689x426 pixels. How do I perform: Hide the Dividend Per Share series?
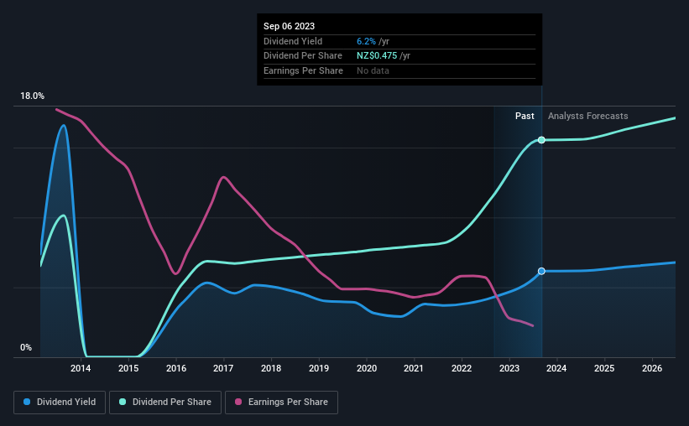click(168, 403)
